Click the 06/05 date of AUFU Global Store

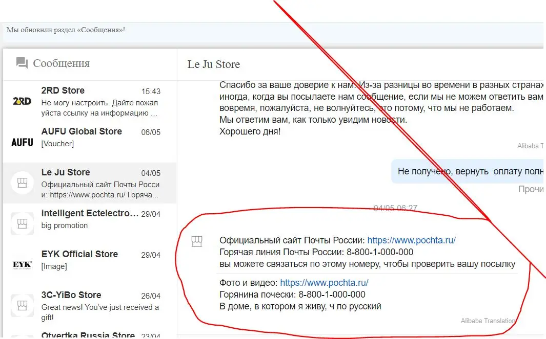pos(151,132)
